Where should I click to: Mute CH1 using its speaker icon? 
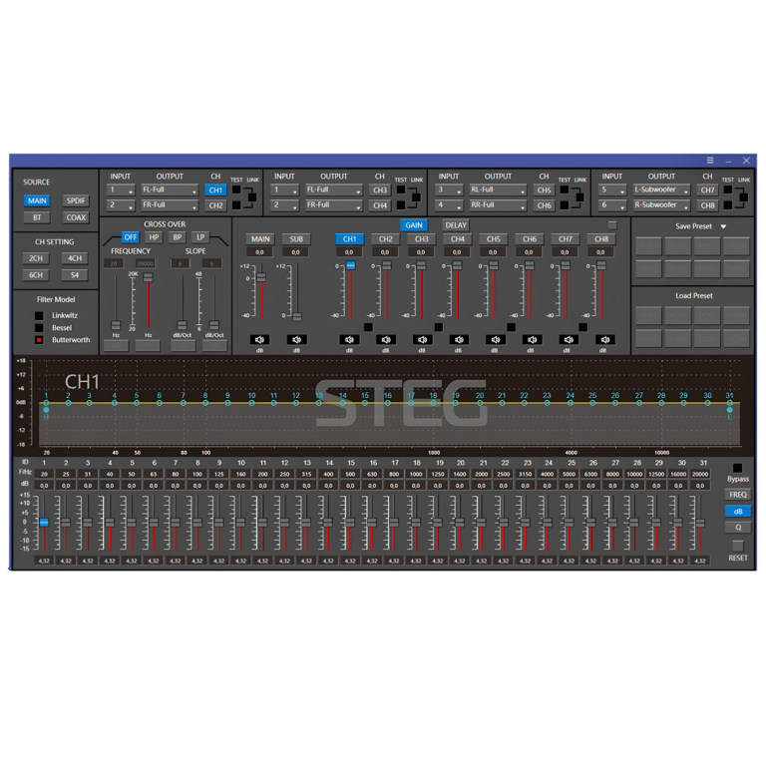[350, 339]
